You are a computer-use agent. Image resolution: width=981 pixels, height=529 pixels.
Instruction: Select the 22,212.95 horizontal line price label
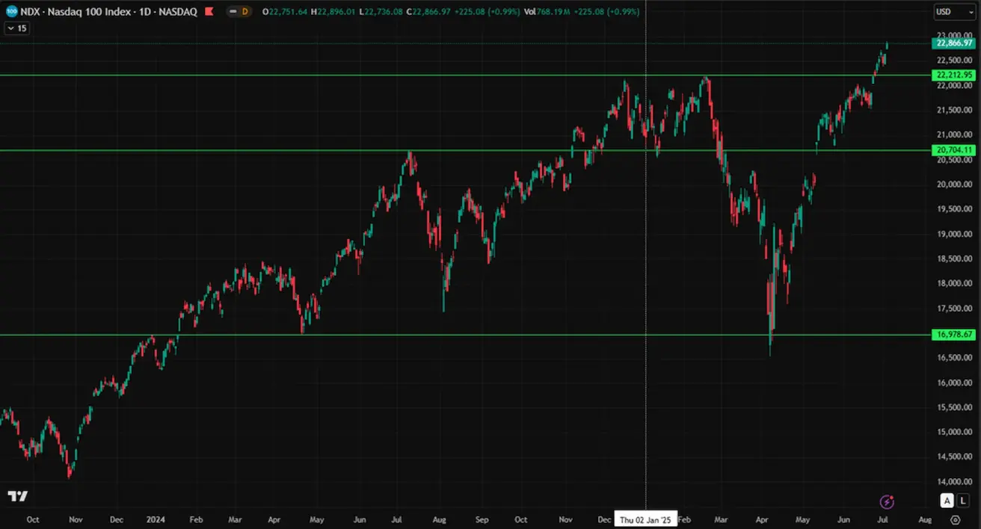pos(954,75)
